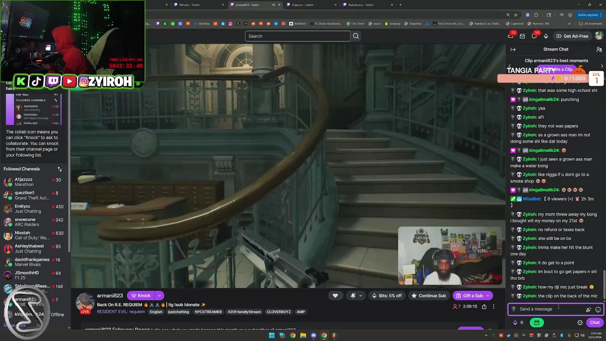The width and height of the screenshot is (606, 341).
Task: Collapse the Stream Chat panel
Action: (513, 49)
